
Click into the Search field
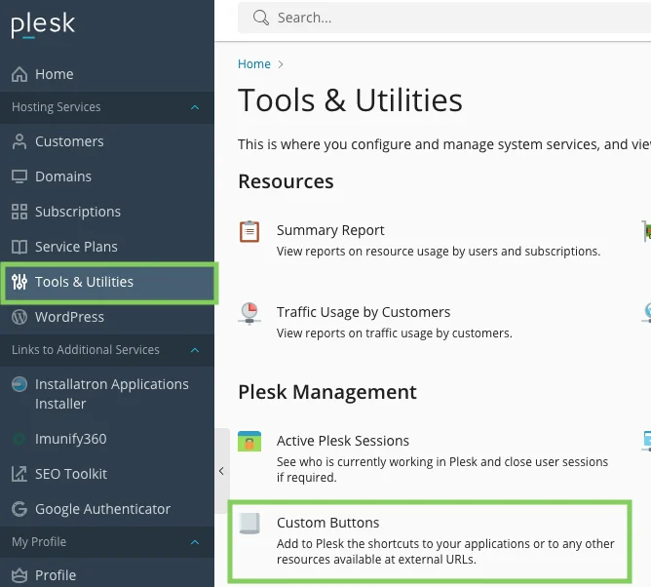point(439,18)
